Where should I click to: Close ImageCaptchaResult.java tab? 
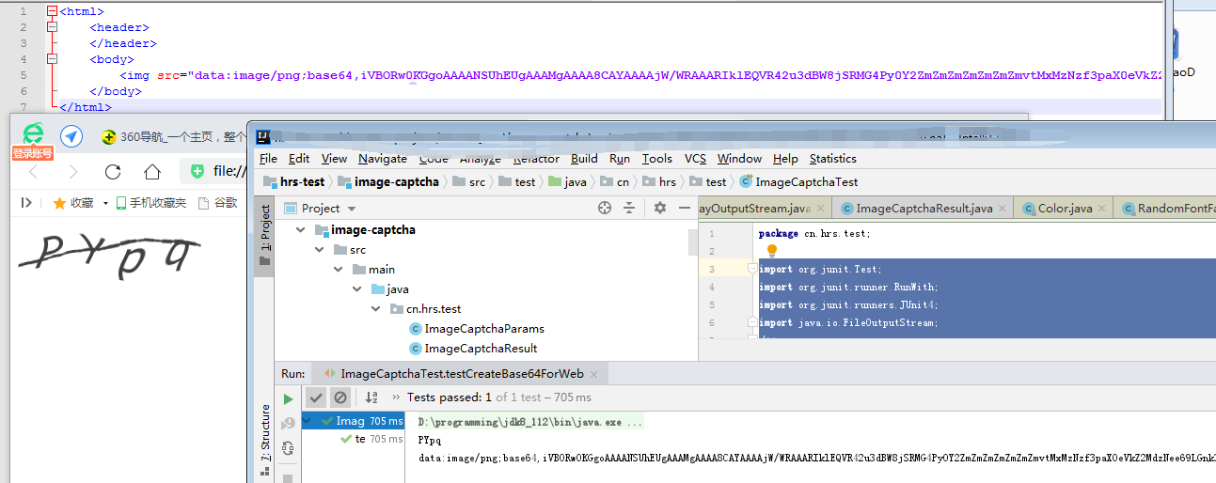coord(1003,209)
